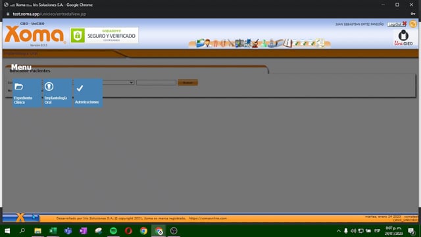Click the crossed tools icon in the toolbar
Screen dimensions: 421x237
coord(231,43)
